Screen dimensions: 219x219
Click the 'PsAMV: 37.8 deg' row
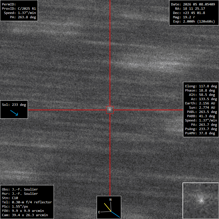click(200, 133)
